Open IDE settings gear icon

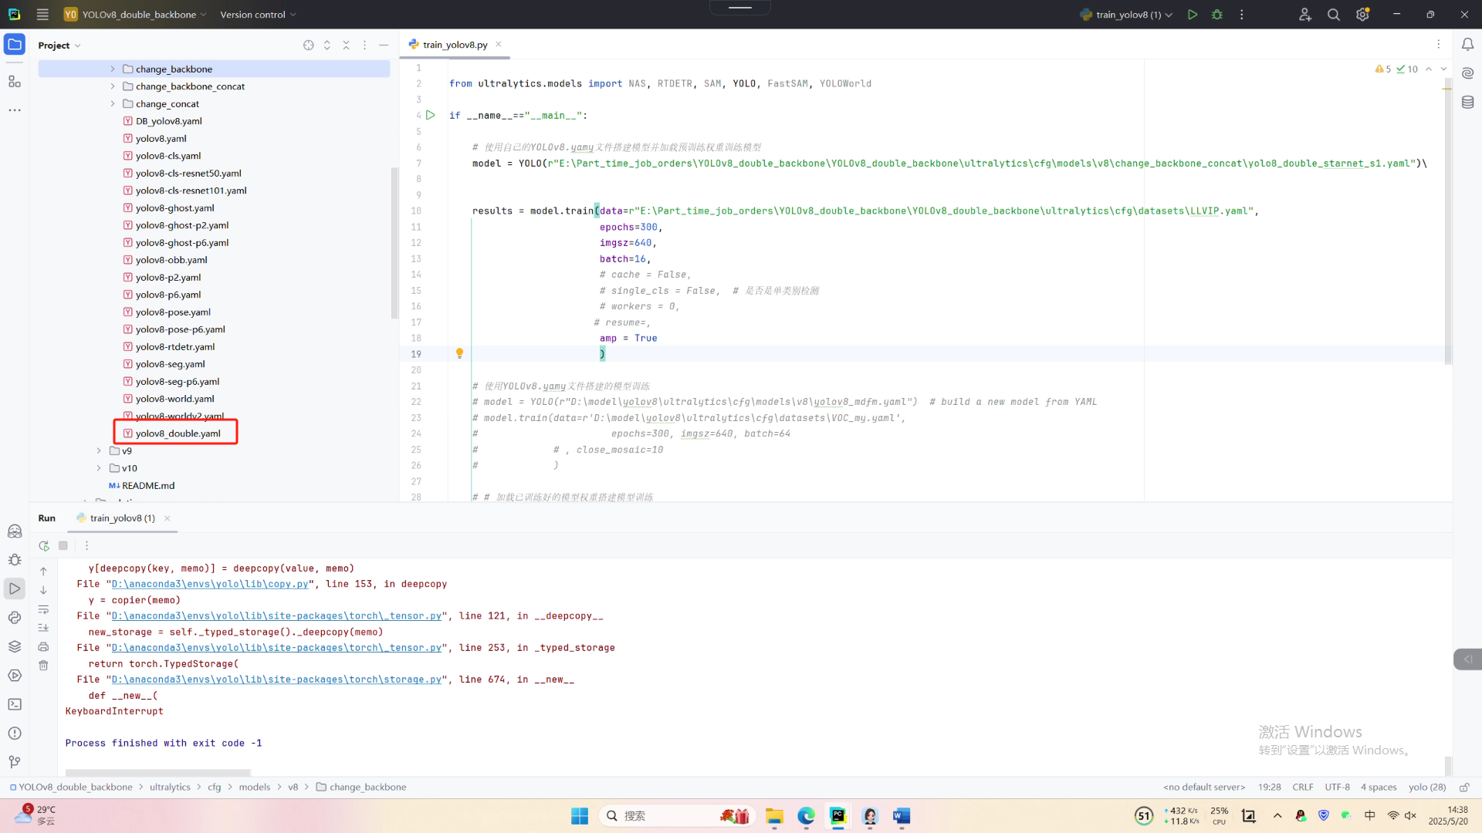tap(1362, 15)
